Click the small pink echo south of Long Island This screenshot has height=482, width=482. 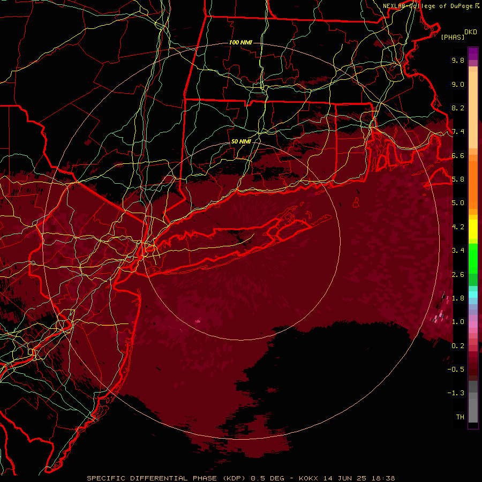tap(197, 321)
